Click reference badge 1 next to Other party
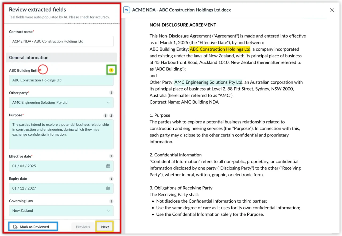Screen dimensions: 342x236 111,93
